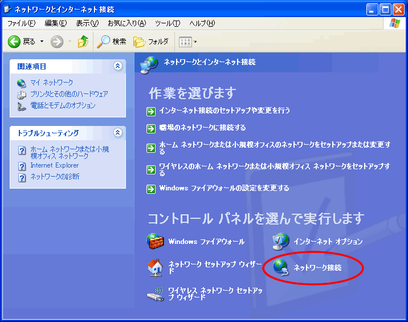Open the 編集(E) menu
This screenshot has width=408, height=322.
click(x=56, y=23)
